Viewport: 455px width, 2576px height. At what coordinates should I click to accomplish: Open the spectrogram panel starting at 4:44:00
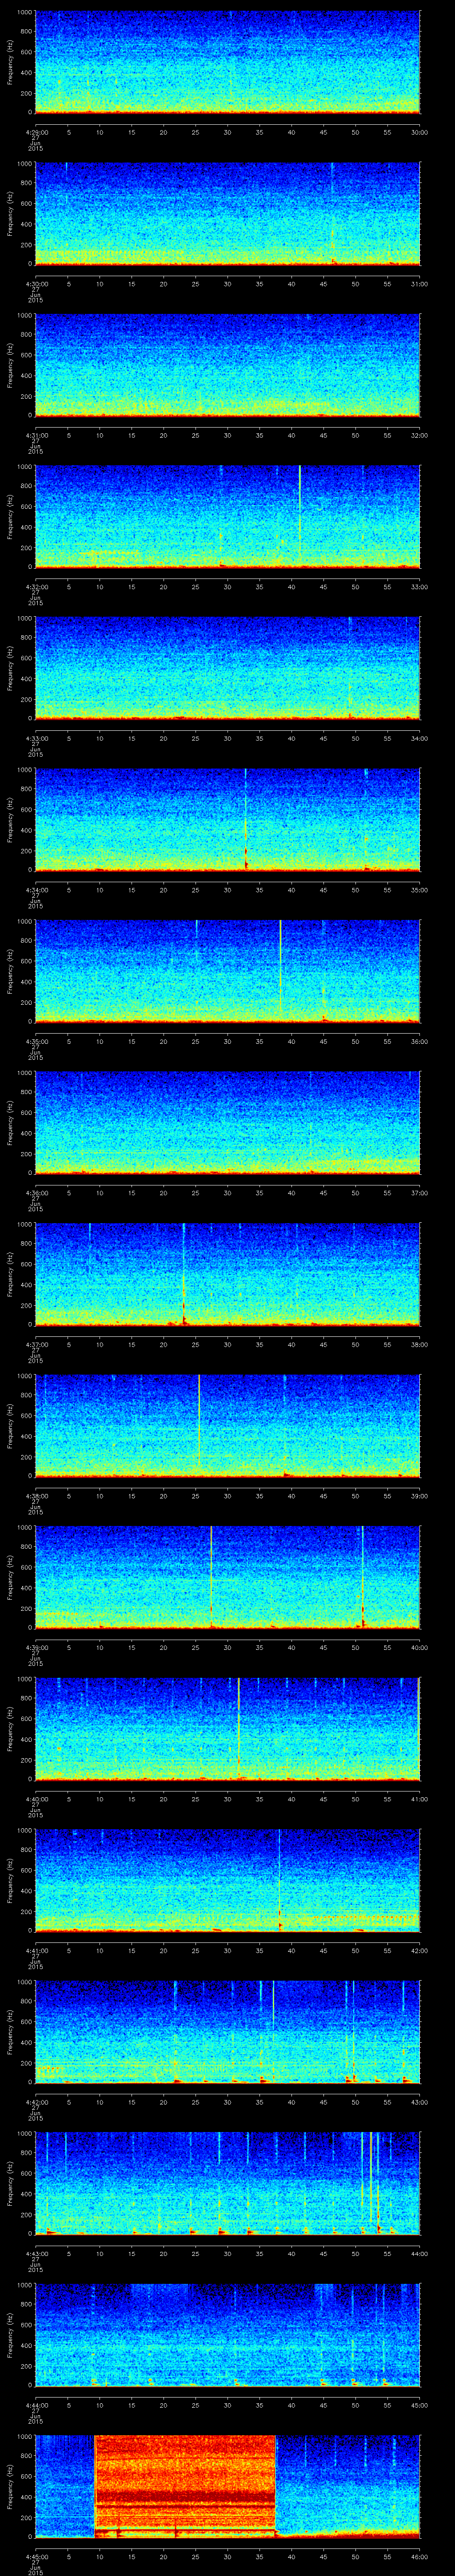coord(227,2335)
